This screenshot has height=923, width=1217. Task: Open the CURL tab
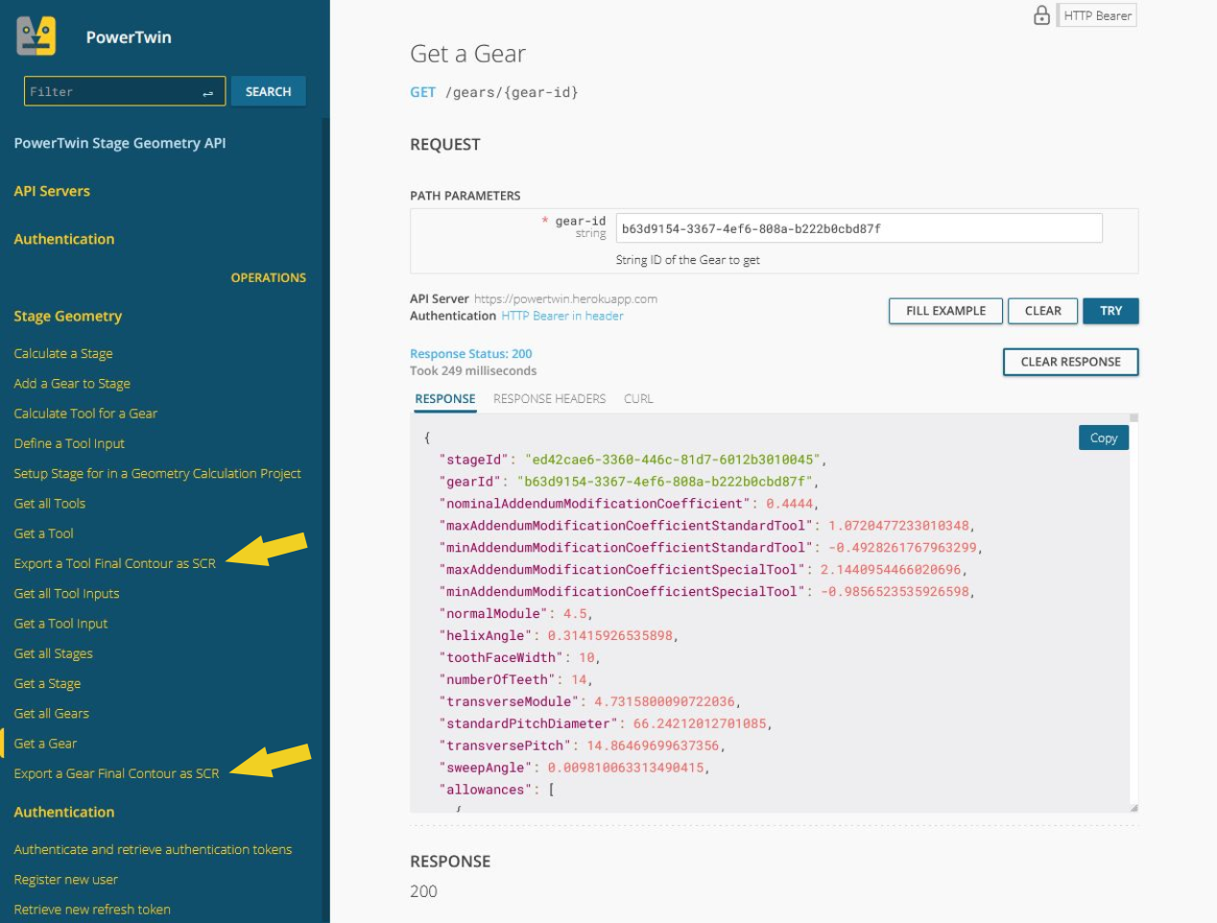click(638, 399)
